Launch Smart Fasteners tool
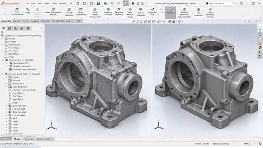Screen dimensions: 263x148 [x=69, y=12]
